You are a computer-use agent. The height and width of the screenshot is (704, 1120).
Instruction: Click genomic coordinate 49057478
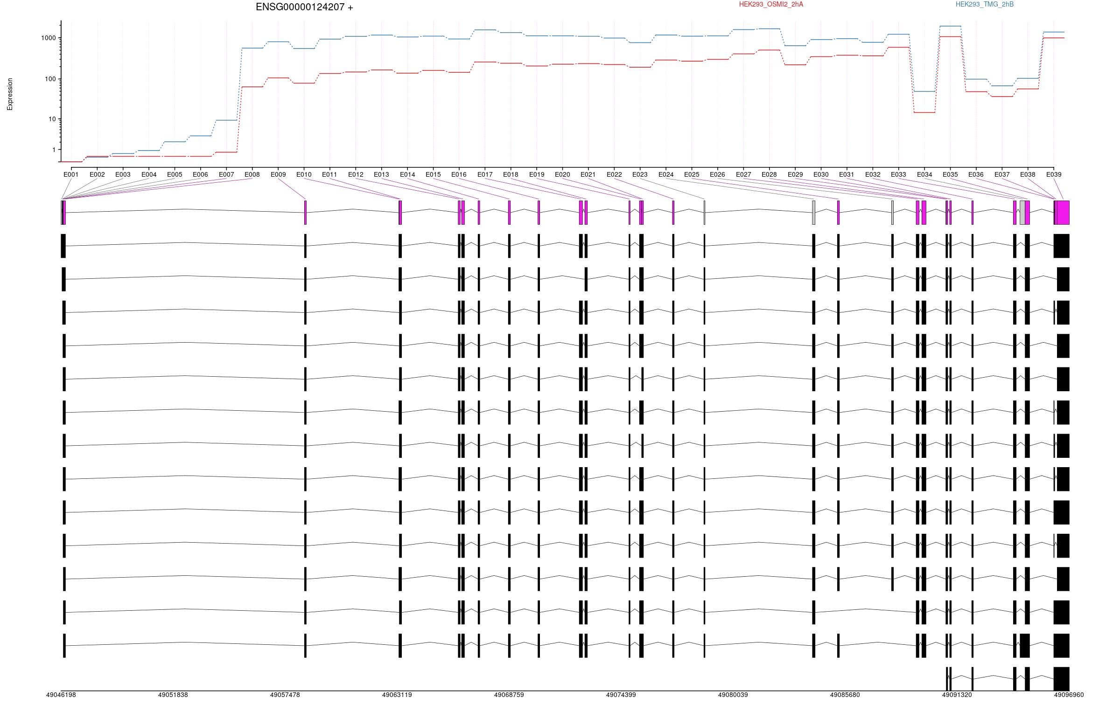pos(285,695)
